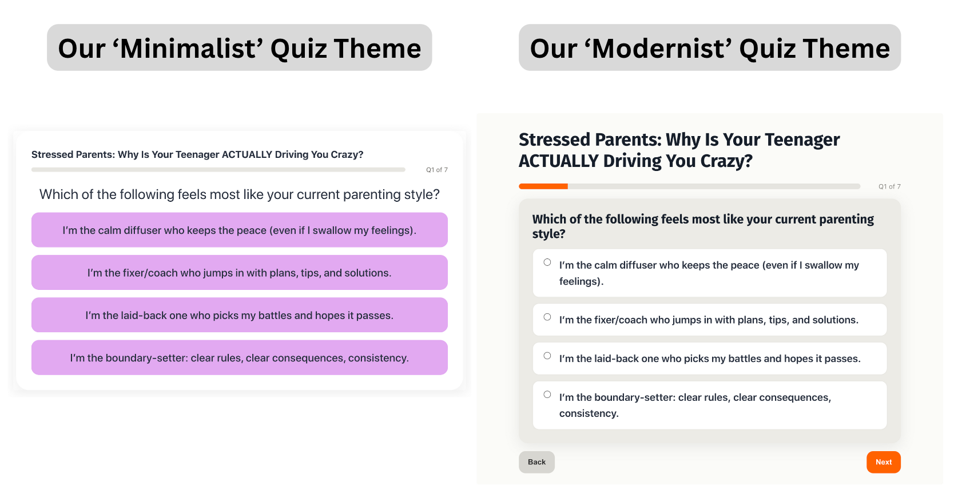This screenshot has width=954, height=494.
Task: Click the grey Minimalist progress bar
Action: coord(218,170)
